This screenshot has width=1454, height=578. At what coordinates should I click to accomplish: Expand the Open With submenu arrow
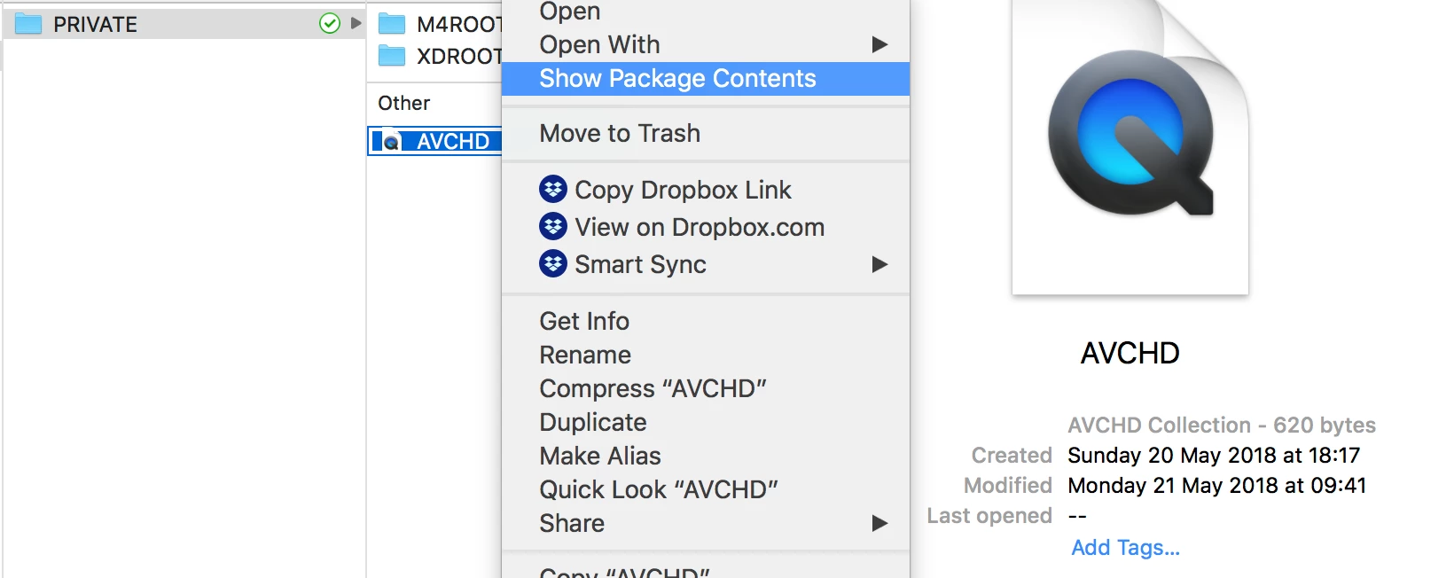pos(879,44)
